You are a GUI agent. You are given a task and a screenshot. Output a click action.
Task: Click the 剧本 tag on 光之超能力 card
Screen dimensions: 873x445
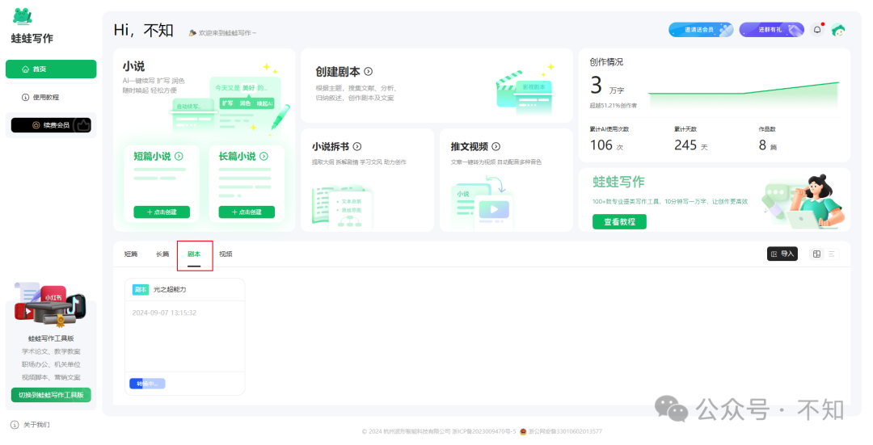click(141, 290)
